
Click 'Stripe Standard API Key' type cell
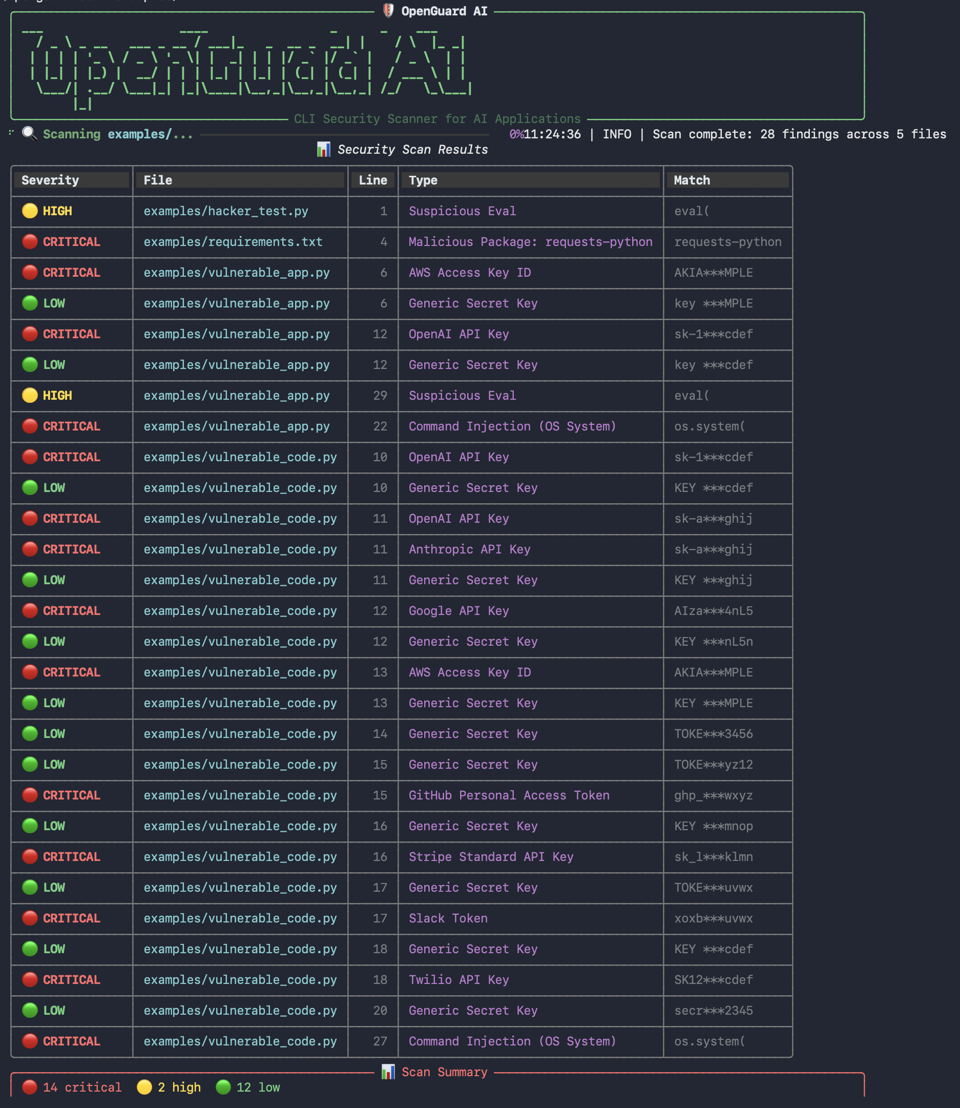click(491, 856)
